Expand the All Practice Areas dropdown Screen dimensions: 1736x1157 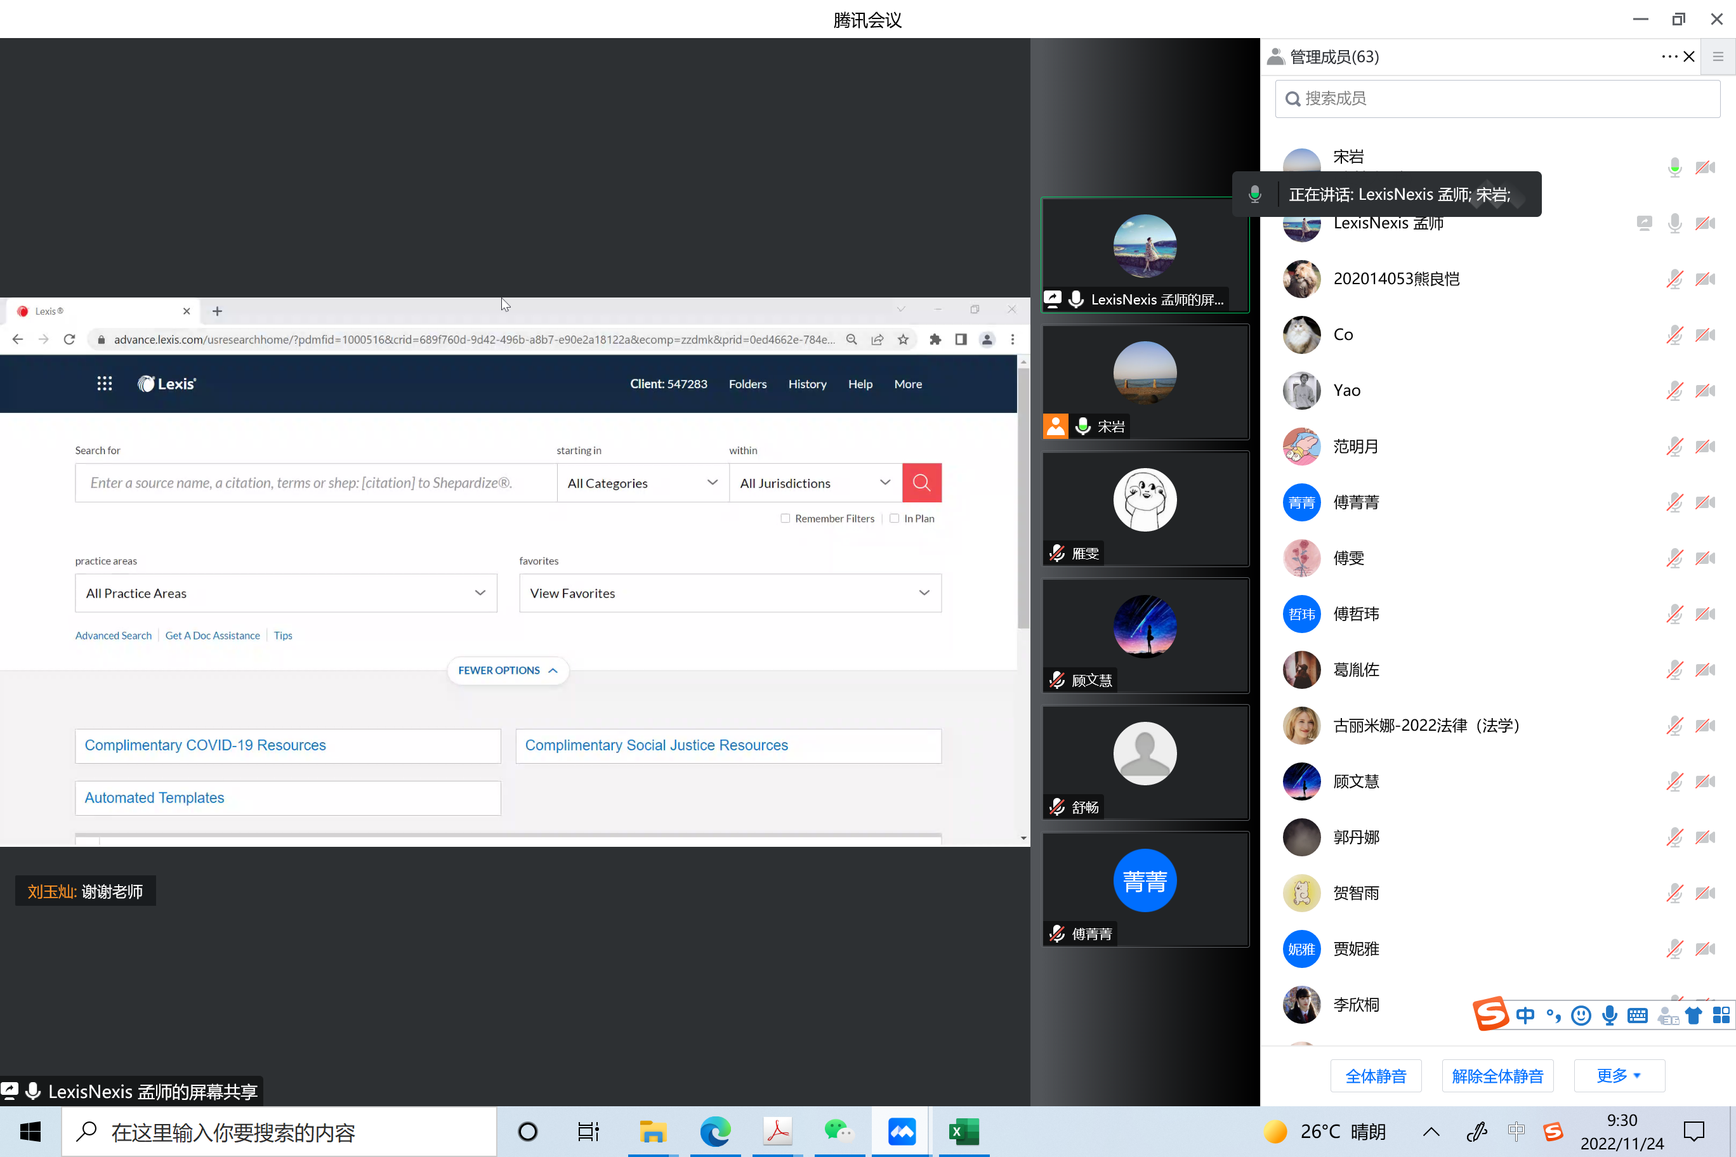[286, 593]
